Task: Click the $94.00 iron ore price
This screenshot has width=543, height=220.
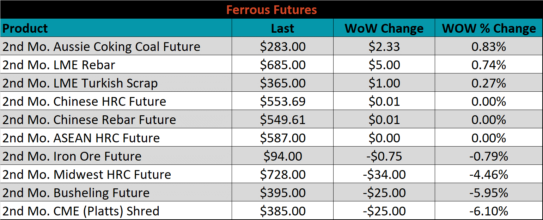Action: pos(282,156)
